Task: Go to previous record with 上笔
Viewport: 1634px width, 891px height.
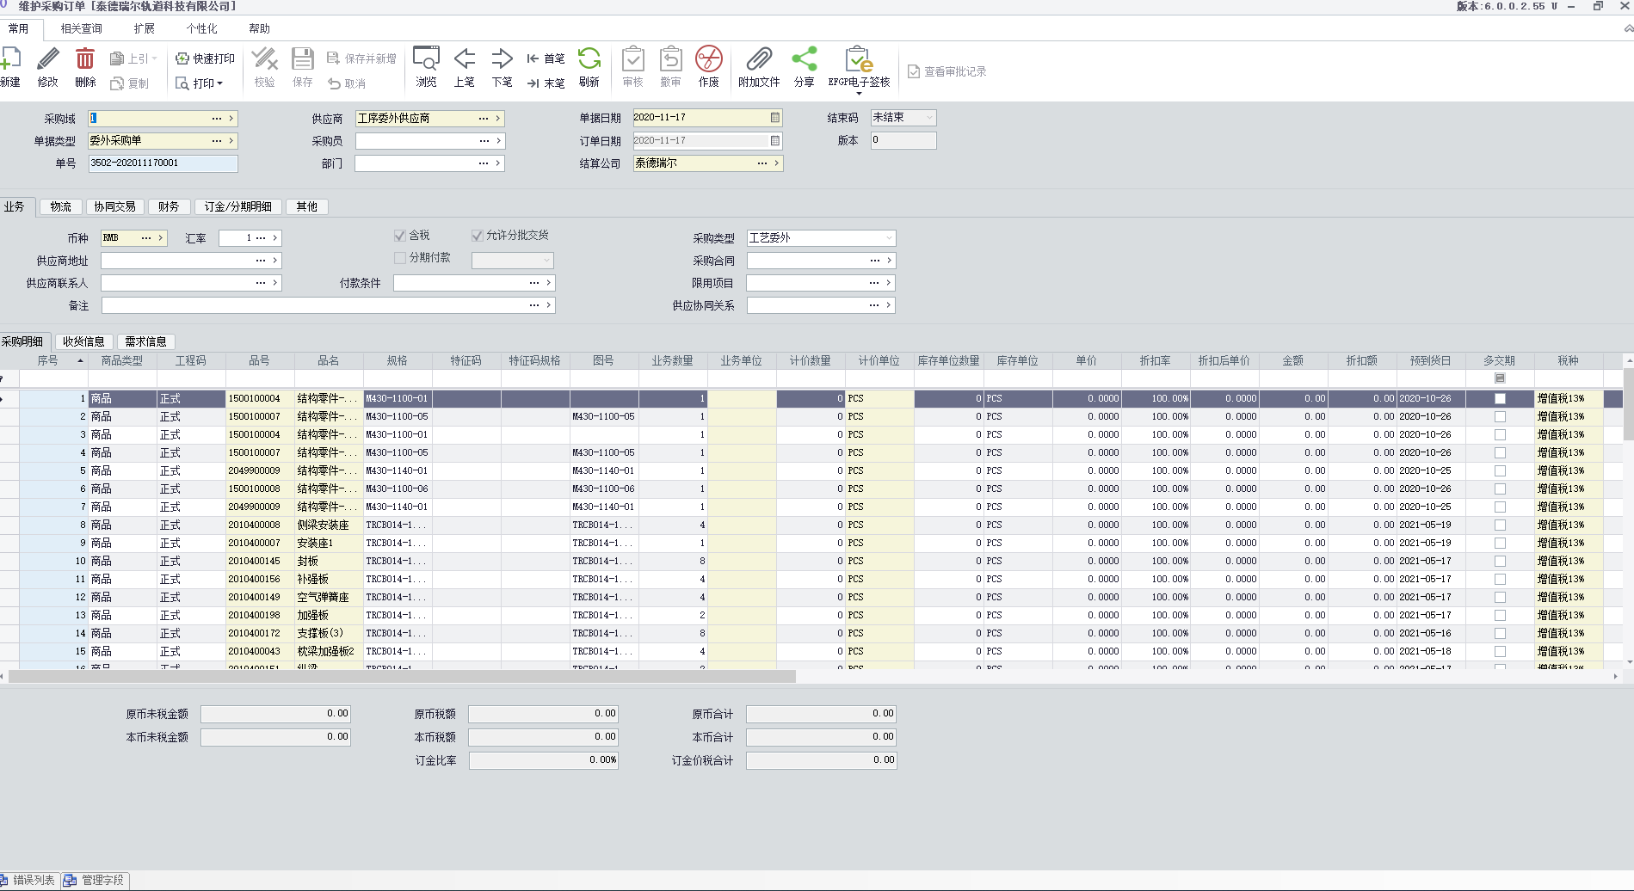Action: tap(465, 59)
